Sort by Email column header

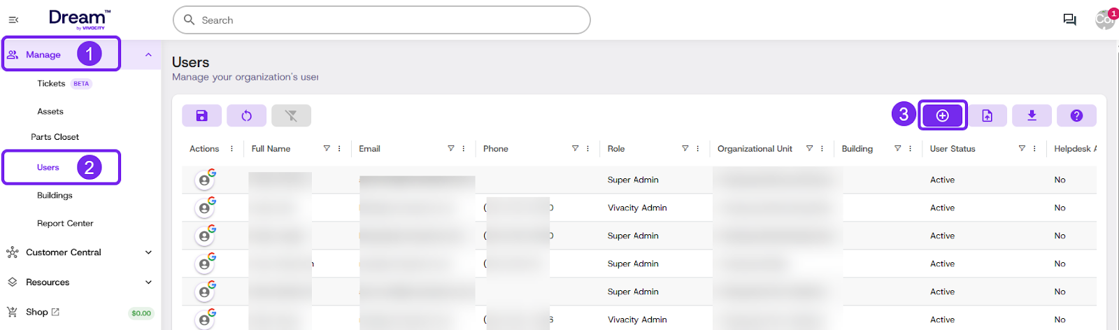369,149
